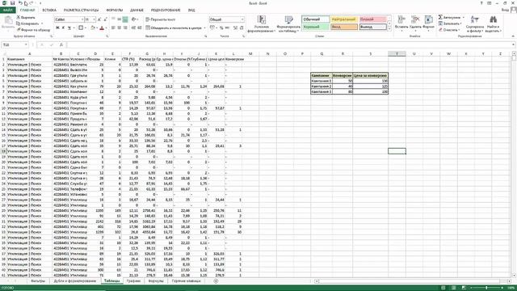Decrease font size with the small A icon
This screenshot has width=517, height=291.
105,19
